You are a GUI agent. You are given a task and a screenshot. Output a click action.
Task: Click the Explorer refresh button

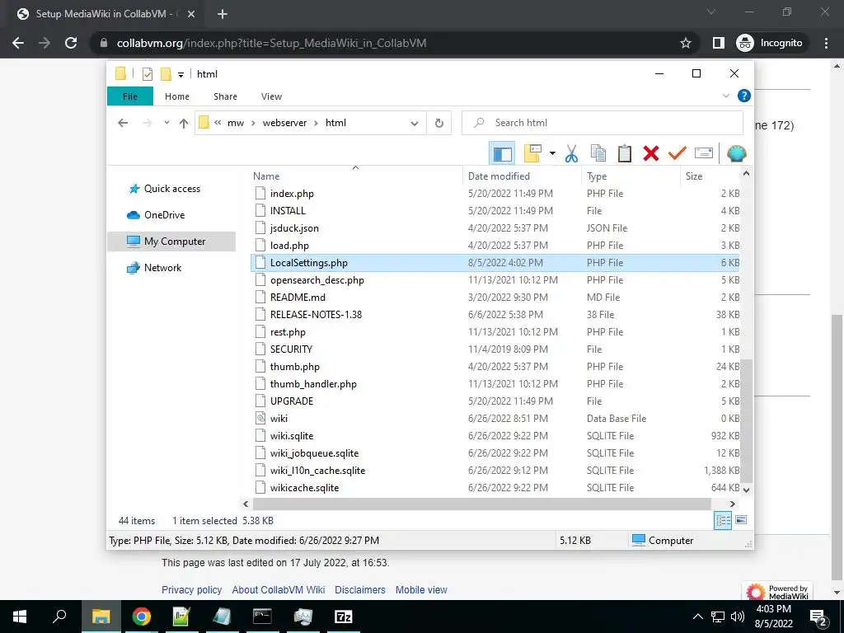coord(439,124)
